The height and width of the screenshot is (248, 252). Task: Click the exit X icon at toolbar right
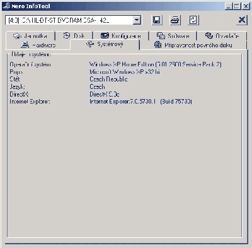(242, 20)
